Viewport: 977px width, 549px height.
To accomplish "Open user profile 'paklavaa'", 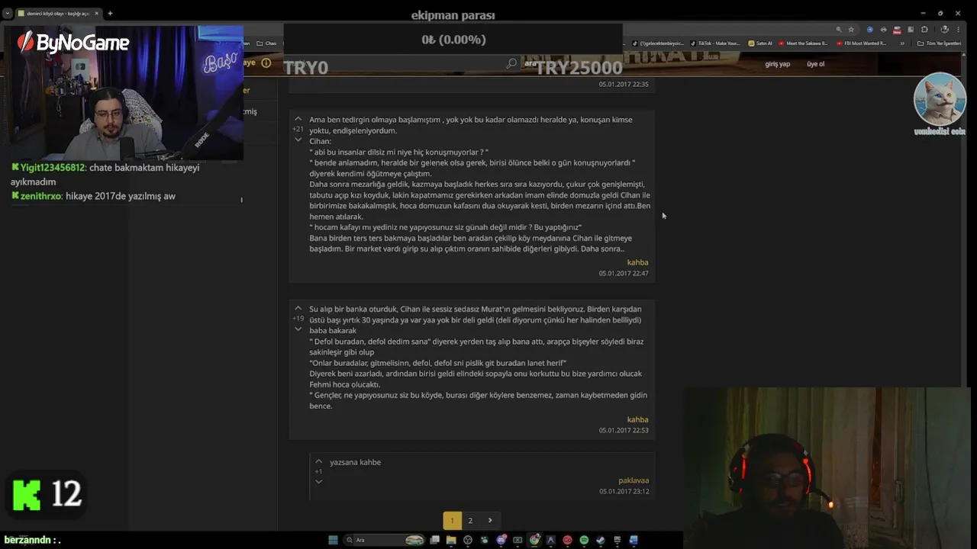I will [x=634, y=480].
